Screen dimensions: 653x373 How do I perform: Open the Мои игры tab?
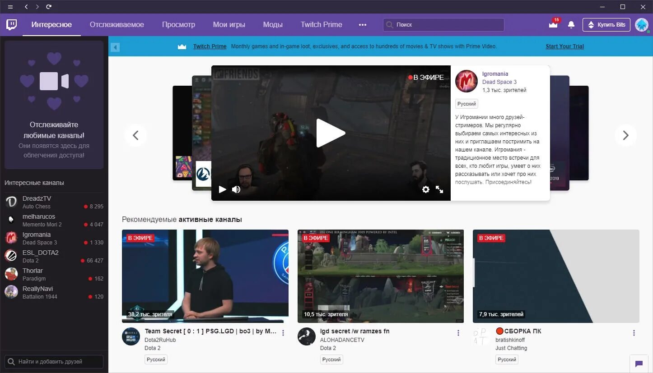229,25
